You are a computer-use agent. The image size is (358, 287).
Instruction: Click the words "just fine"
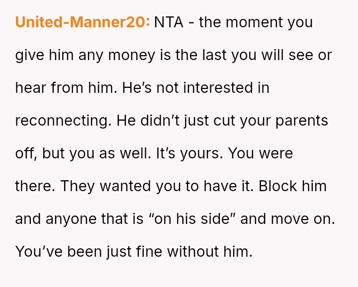click(x=134, y=252)
